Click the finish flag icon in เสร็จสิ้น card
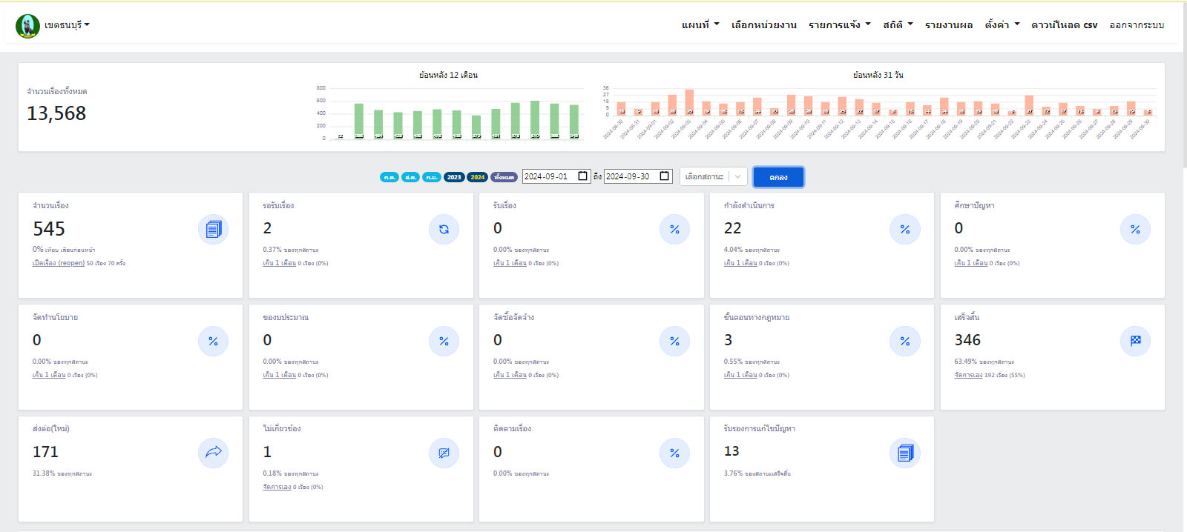 pos(1135,341)
